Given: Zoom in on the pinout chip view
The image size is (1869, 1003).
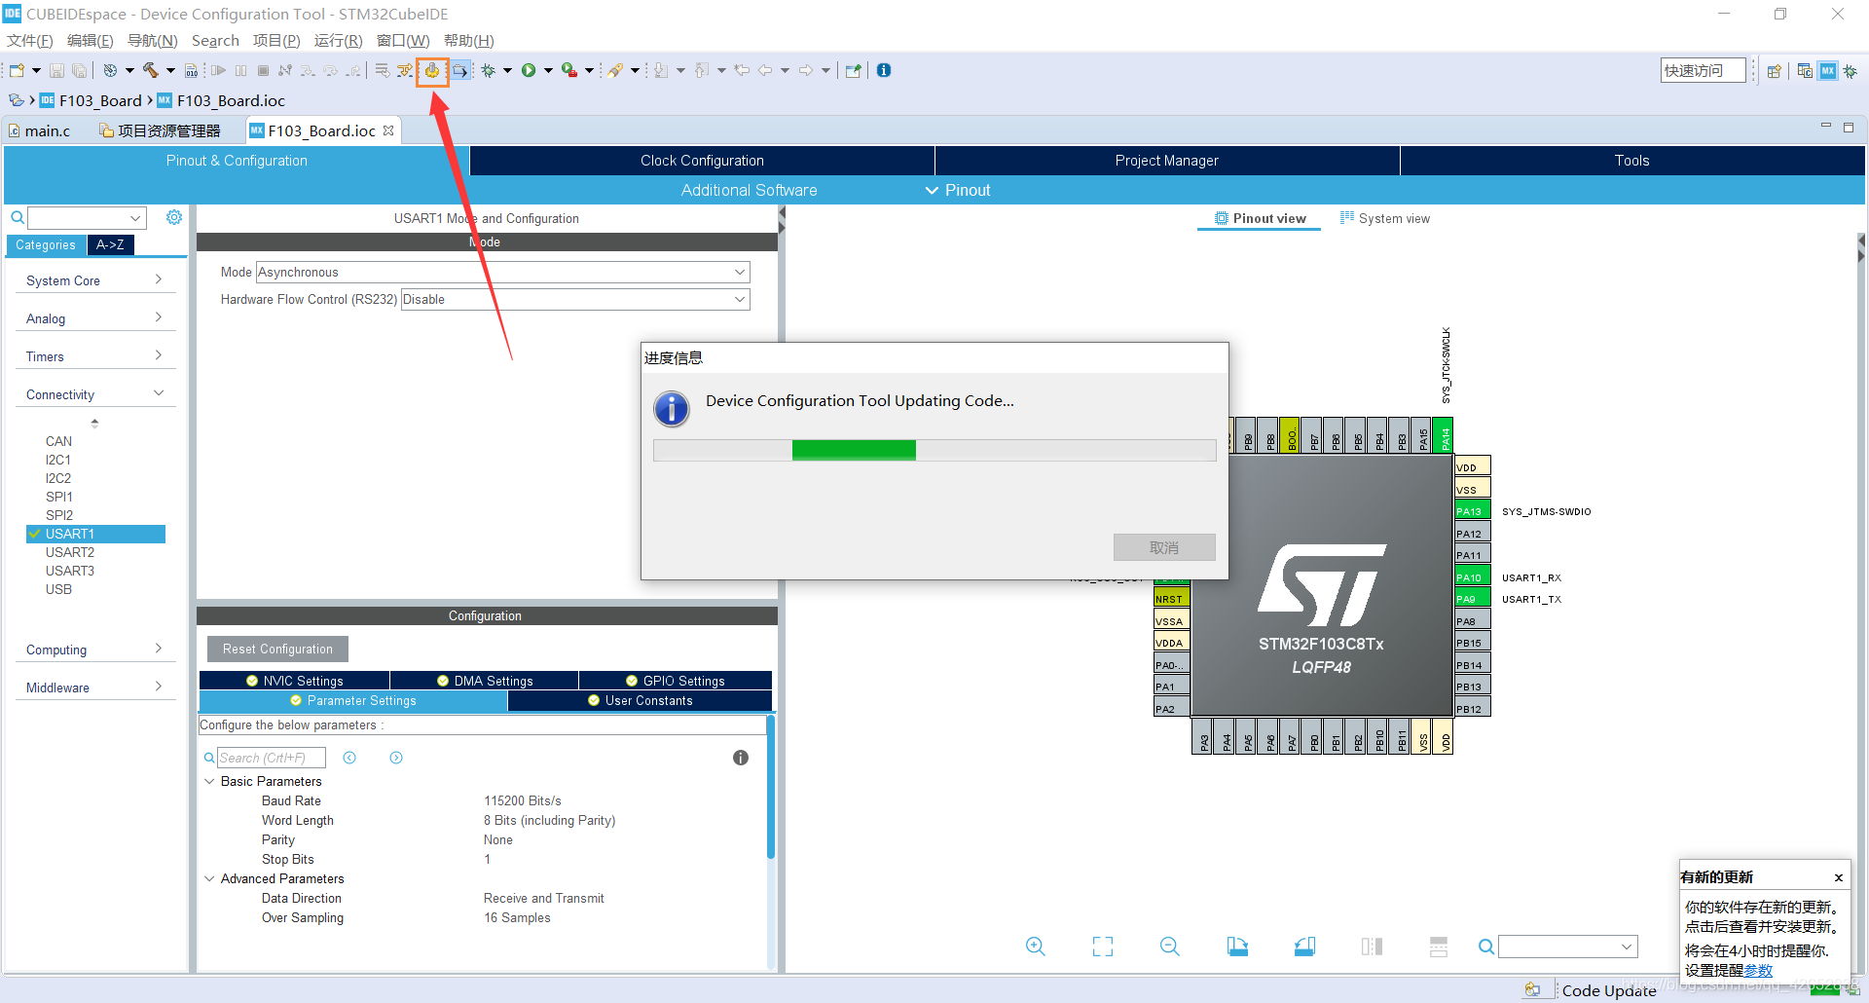Looking at the screenshot, I should click(1036, 947).
